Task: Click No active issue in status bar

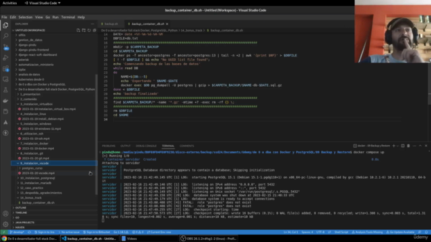Action: tap(69, 232)
